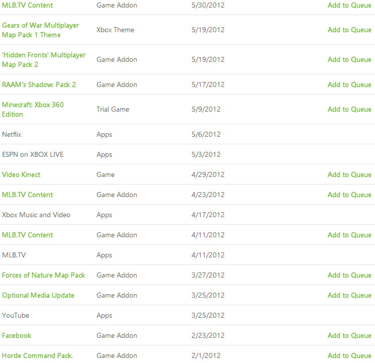
Task: Click the date 5/6/2012
Action: pos(206,134)
